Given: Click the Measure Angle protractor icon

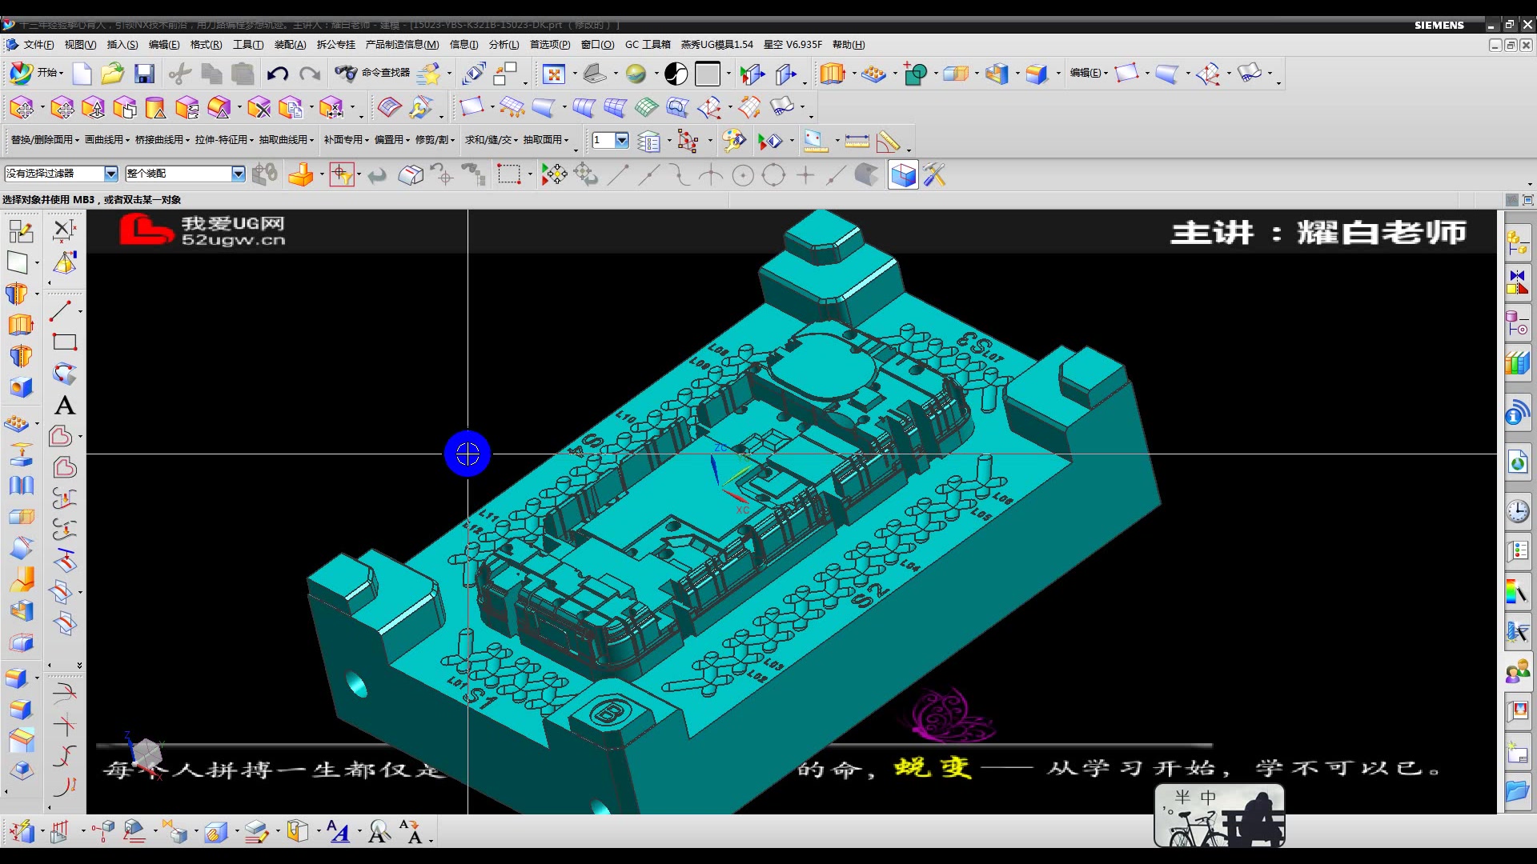Looking at the screenshot, I should 887,142.
